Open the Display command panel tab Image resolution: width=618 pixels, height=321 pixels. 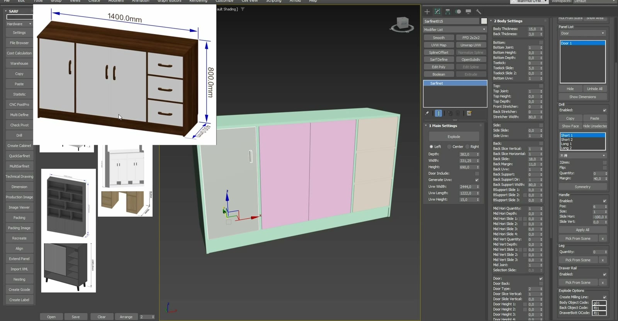pyautogui.click(x=468, y=12)
